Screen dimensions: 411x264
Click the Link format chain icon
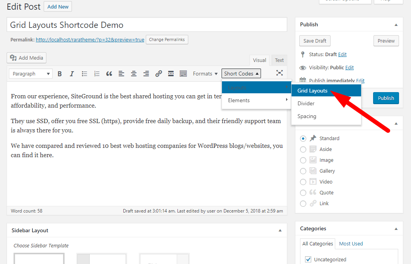(x=313, y=203)
